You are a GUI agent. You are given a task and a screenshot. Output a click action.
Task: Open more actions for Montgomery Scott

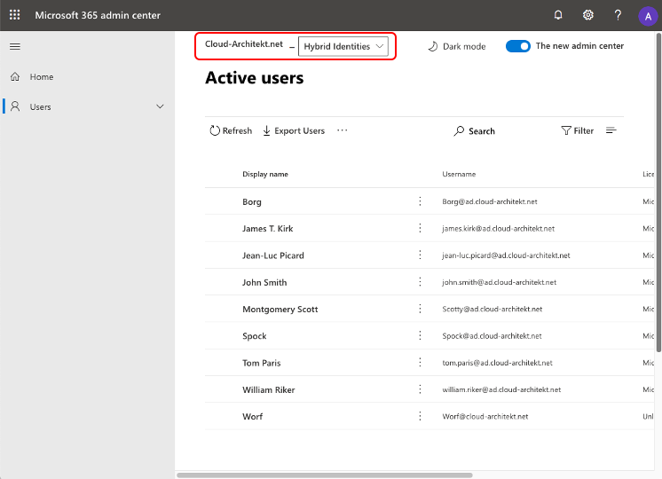click(x=420, y=309)
